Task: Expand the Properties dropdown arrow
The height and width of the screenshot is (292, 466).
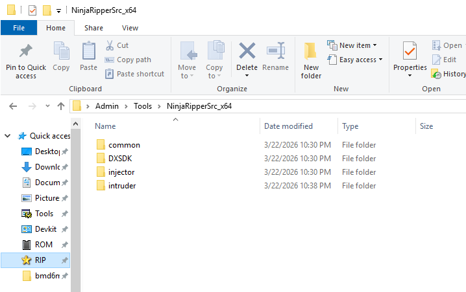Action: [410, 76]
